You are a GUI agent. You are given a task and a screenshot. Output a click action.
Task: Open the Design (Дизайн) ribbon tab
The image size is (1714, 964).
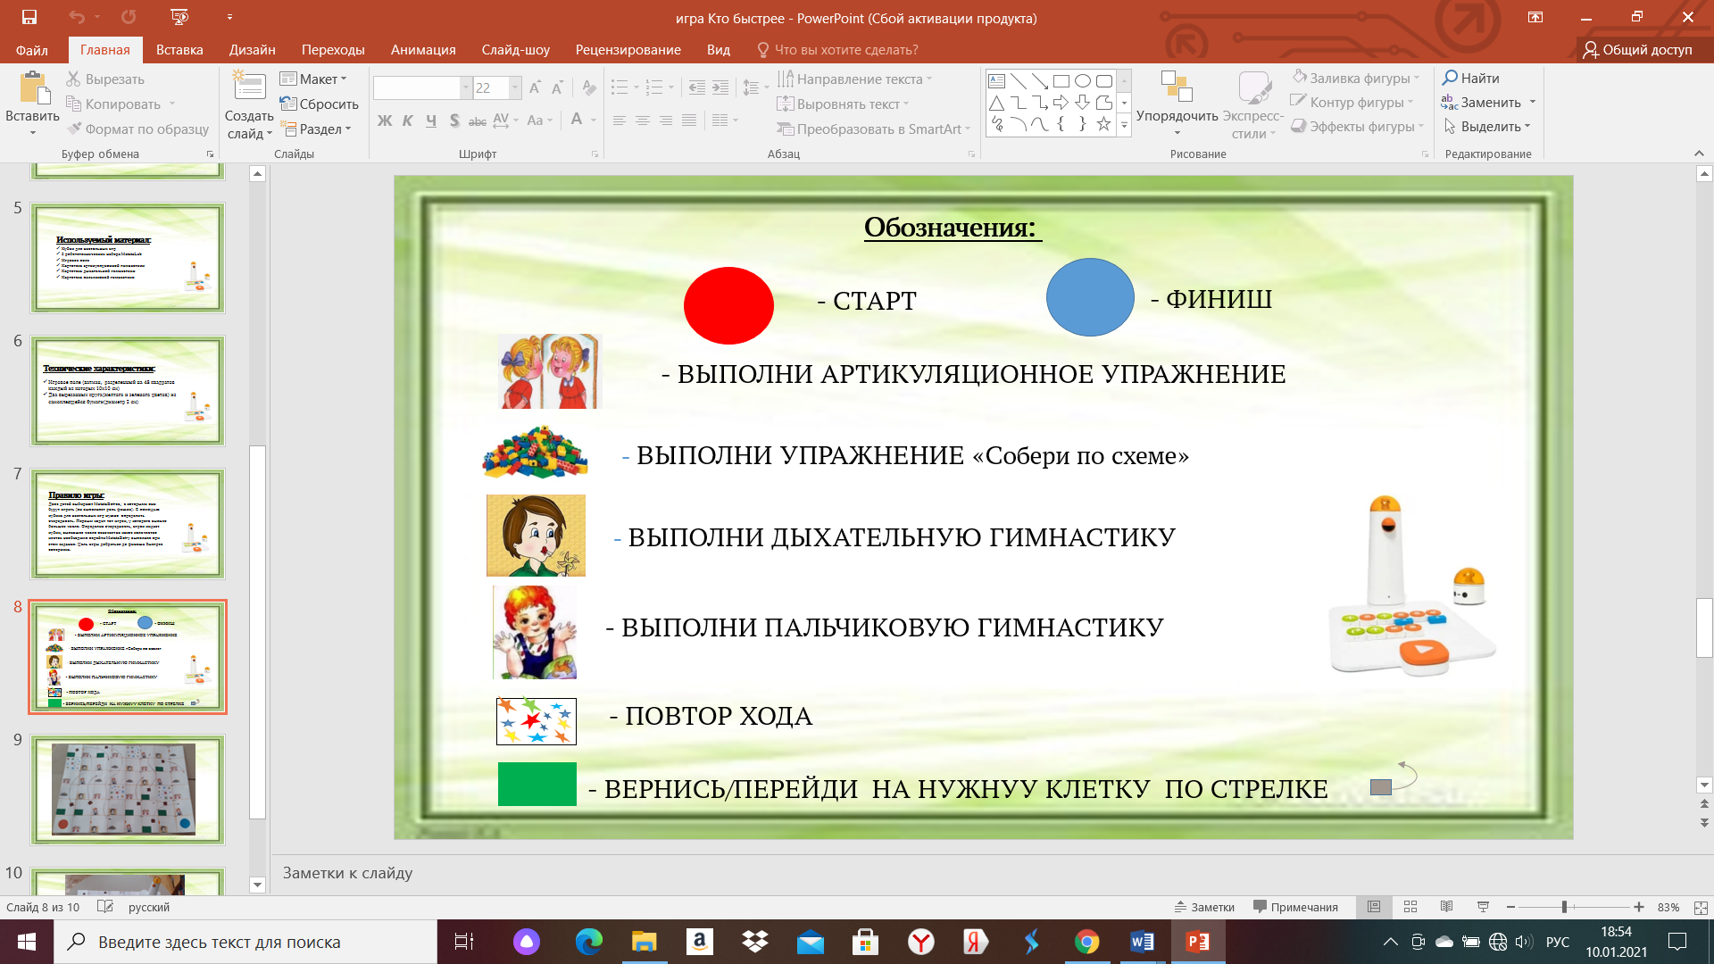tap(252, 50)
